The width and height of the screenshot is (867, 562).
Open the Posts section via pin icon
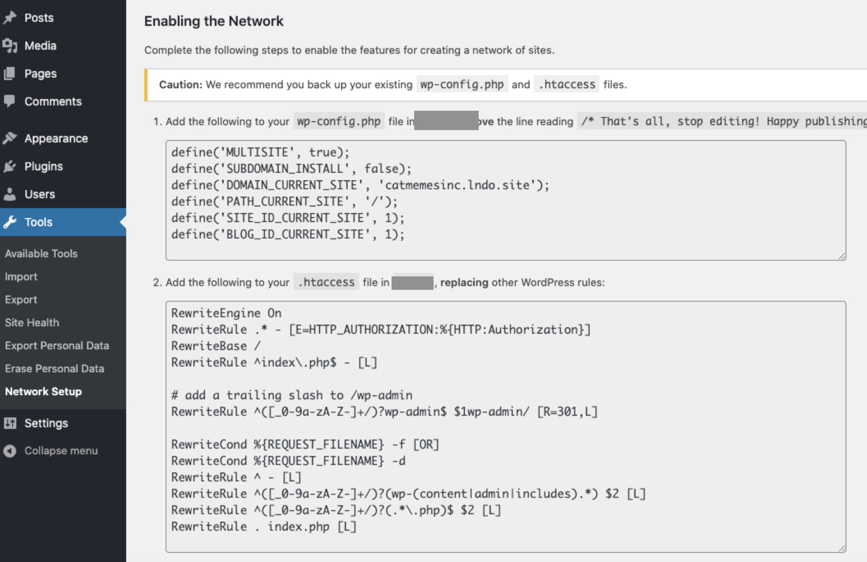coord(10,17)
